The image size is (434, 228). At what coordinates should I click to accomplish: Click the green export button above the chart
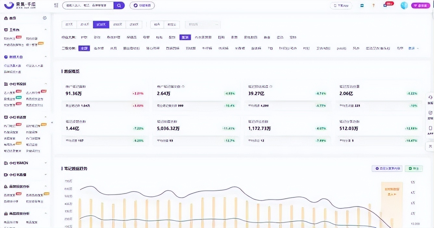coord(414,168)
